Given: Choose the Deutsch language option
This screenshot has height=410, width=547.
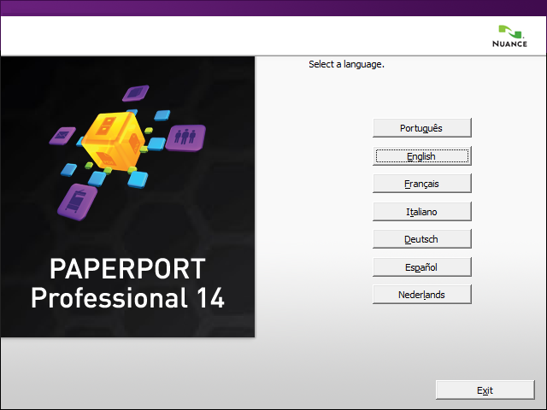Looking at the screenshot, I should click(x=422, y=239).
